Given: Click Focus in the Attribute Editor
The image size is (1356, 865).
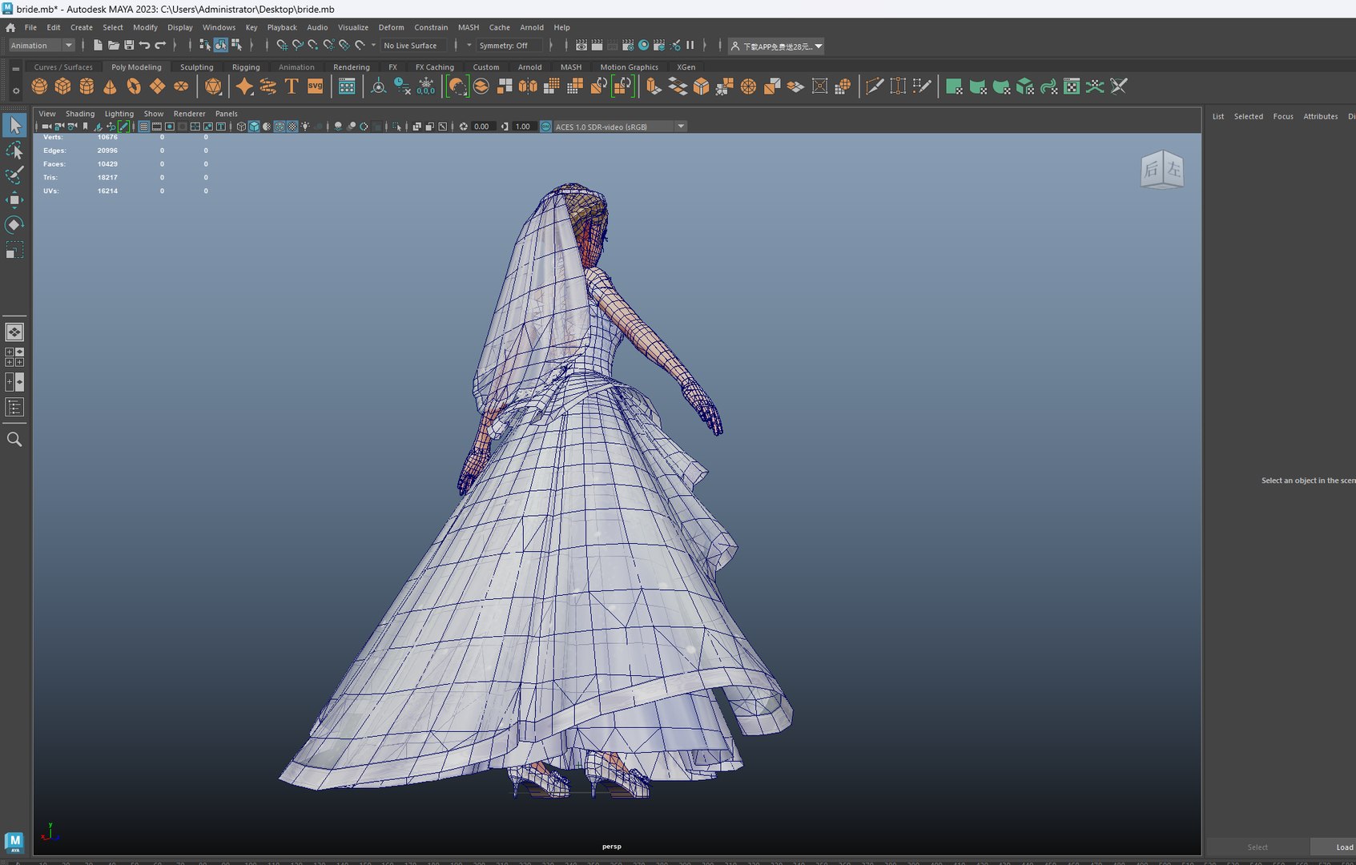Looking at the screenshot, I should tap(1283, 117).
